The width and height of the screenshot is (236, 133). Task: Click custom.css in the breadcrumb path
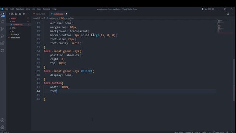pos(53,18)
